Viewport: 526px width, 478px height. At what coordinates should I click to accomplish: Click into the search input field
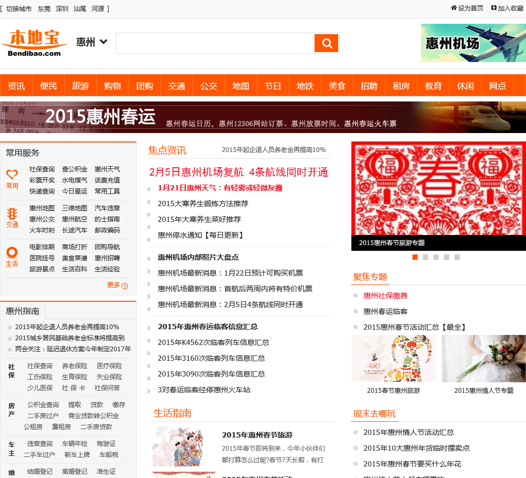tap(215, 43)
